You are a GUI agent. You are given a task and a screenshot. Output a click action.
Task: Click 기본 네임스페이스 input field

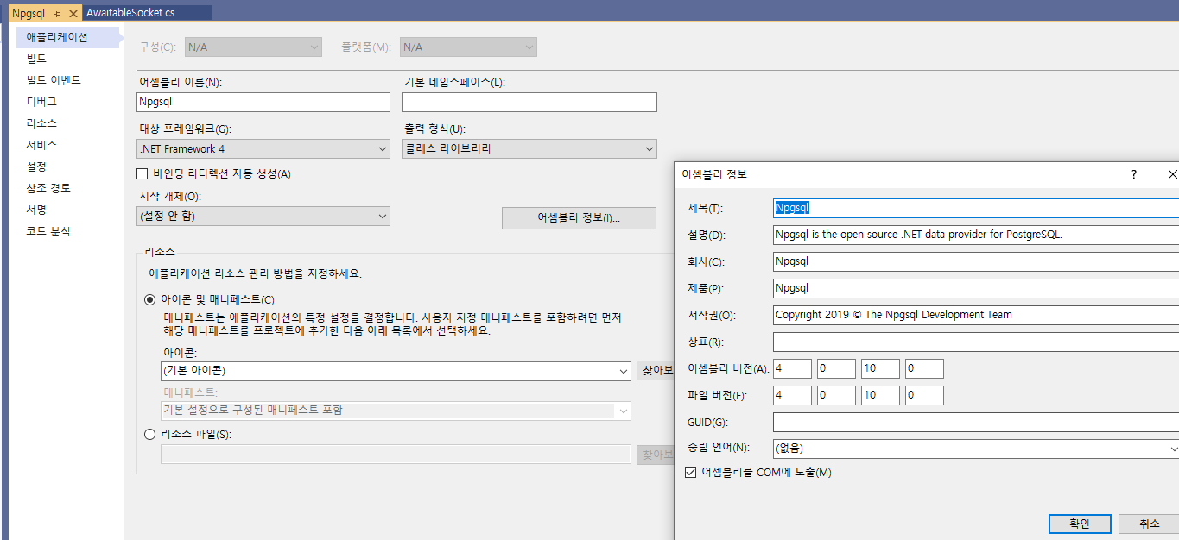coord(529,102)
